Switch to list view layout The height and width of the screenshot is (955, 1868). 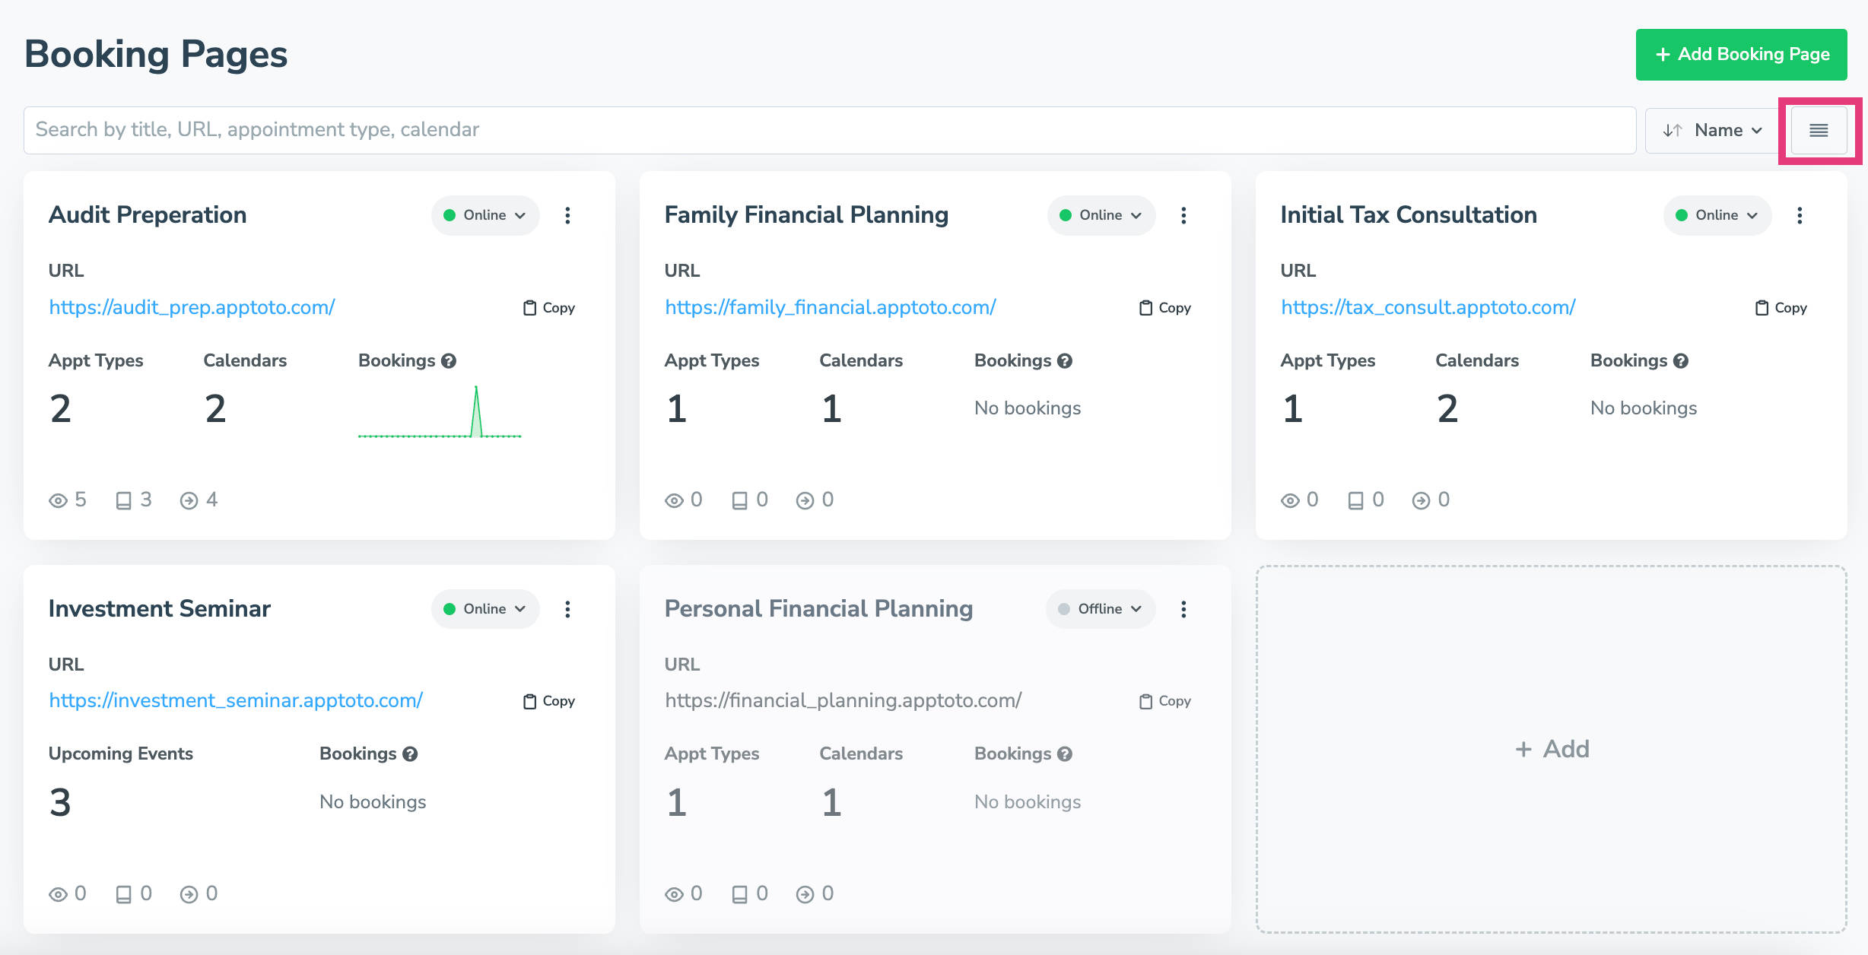coord(1819,129)
